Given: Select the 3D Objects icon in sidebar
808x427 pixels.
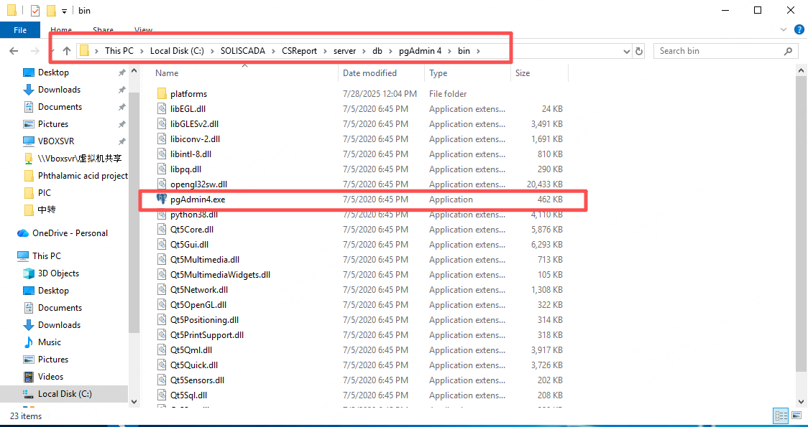Looking at the screenshot, I should tap(29, 273).
